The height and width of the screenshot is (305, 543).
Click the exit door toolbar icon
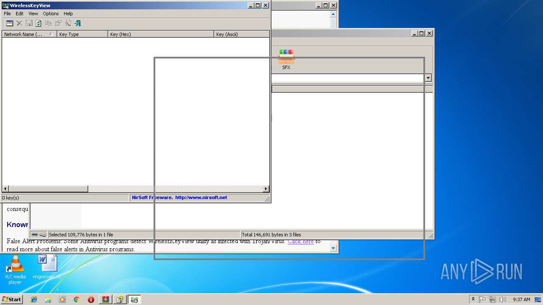tap(78, 23)
